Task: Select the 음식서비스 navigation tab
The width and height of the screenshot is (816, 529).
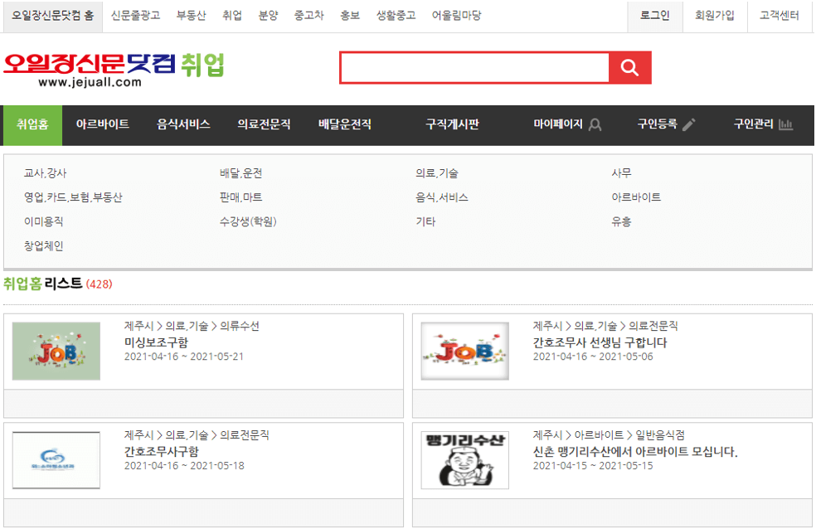Action: click(183, 125)
